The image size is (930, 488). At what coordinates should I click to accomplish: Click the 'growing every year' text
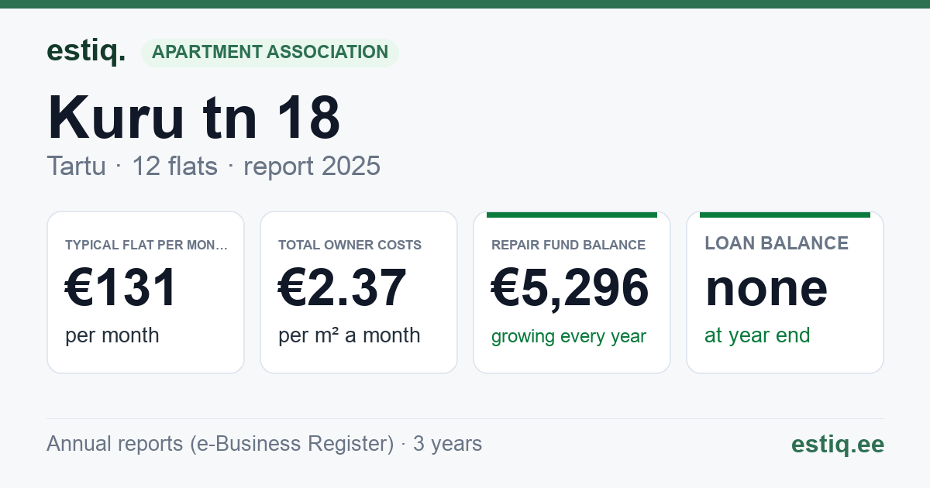click(569, 337)
